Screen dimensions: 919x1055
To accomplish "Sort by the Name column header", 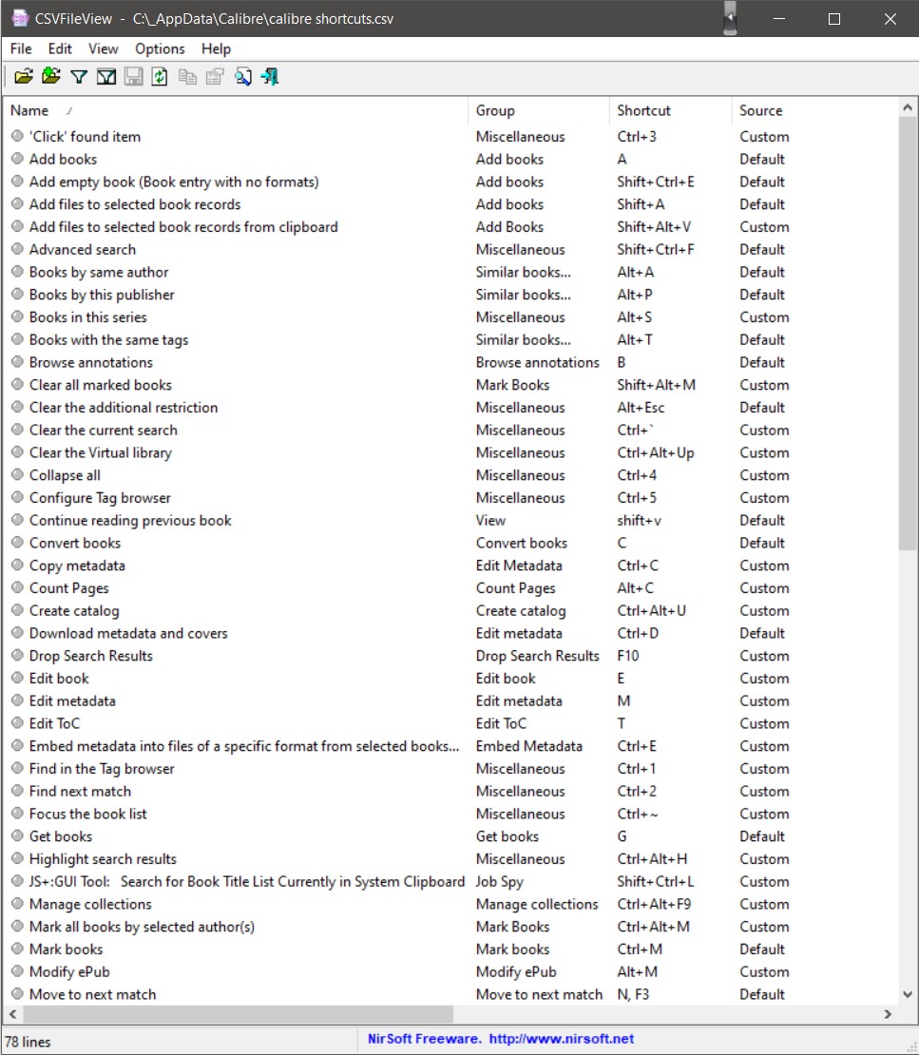I will pos(236,110).
